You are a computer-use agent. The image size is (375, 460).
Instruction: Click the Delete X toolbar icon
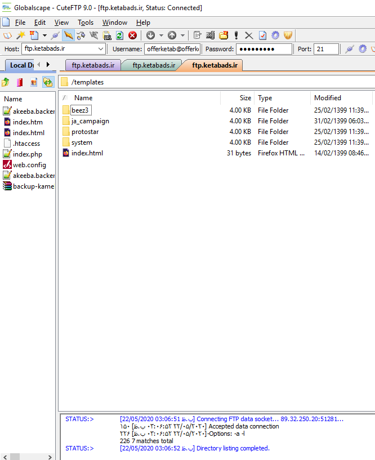(249, 35)
